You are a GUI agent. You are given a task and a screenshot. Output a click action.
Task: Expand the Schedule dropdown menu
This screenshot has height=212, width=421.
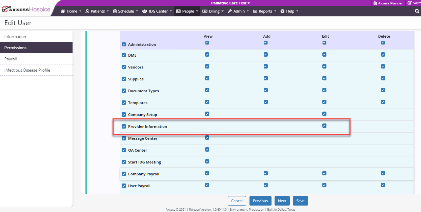pyautogui.click(x=125, y=11)
